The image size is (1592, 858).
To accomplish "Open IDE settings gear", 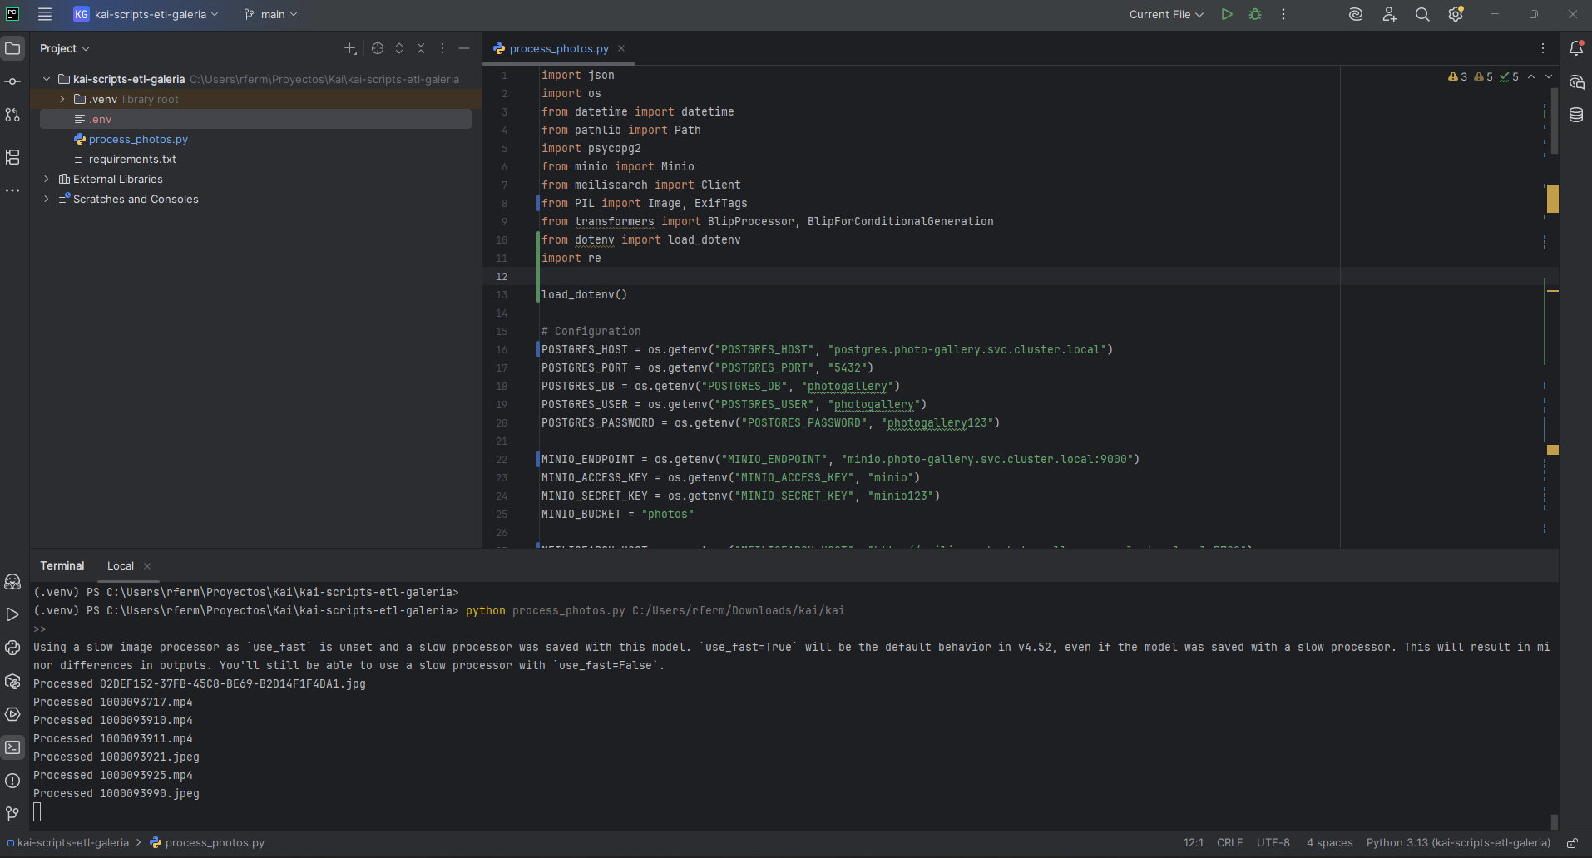I will coord(1456,14).
